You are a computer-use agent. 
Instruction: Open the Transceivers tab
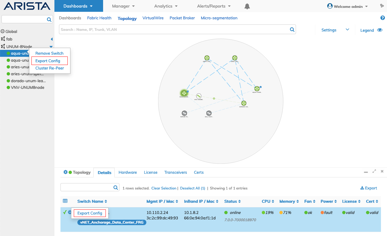[176, 172]
